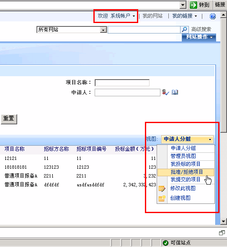
Task: Select 批准/拒绝项目 in the view menu
Action: pyautogui.click(x=186, y=172)
